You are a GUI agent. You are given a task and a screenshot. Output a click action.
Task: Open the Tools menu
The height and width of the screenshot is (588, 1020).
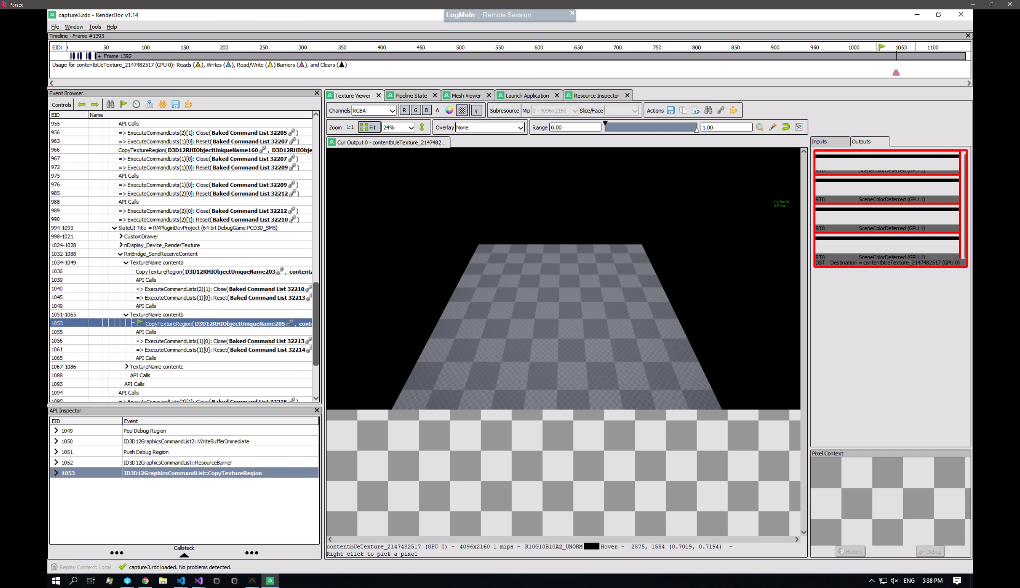click(x=95, y=27)
